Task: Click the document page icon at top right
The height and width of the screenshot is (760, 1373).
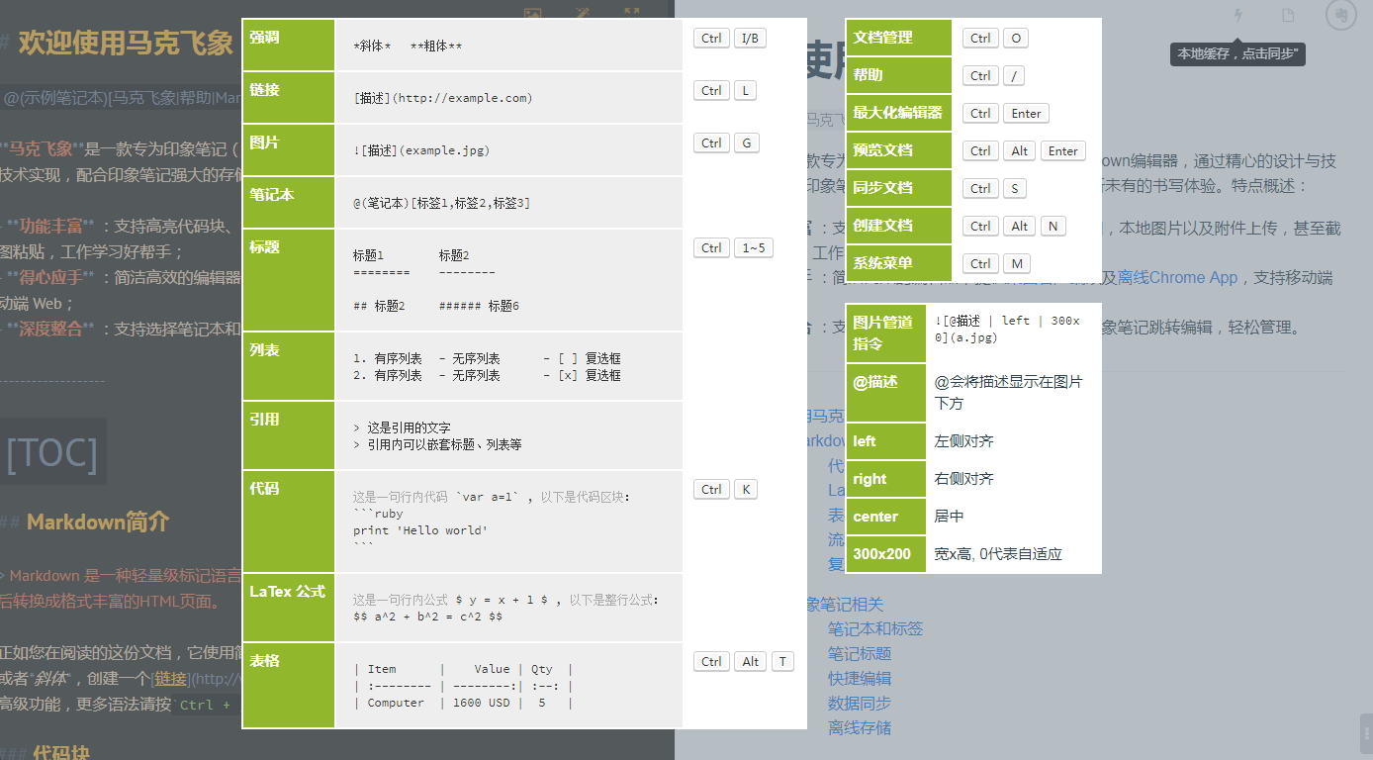Action: pyautogui.click(x=1288, y=16)
